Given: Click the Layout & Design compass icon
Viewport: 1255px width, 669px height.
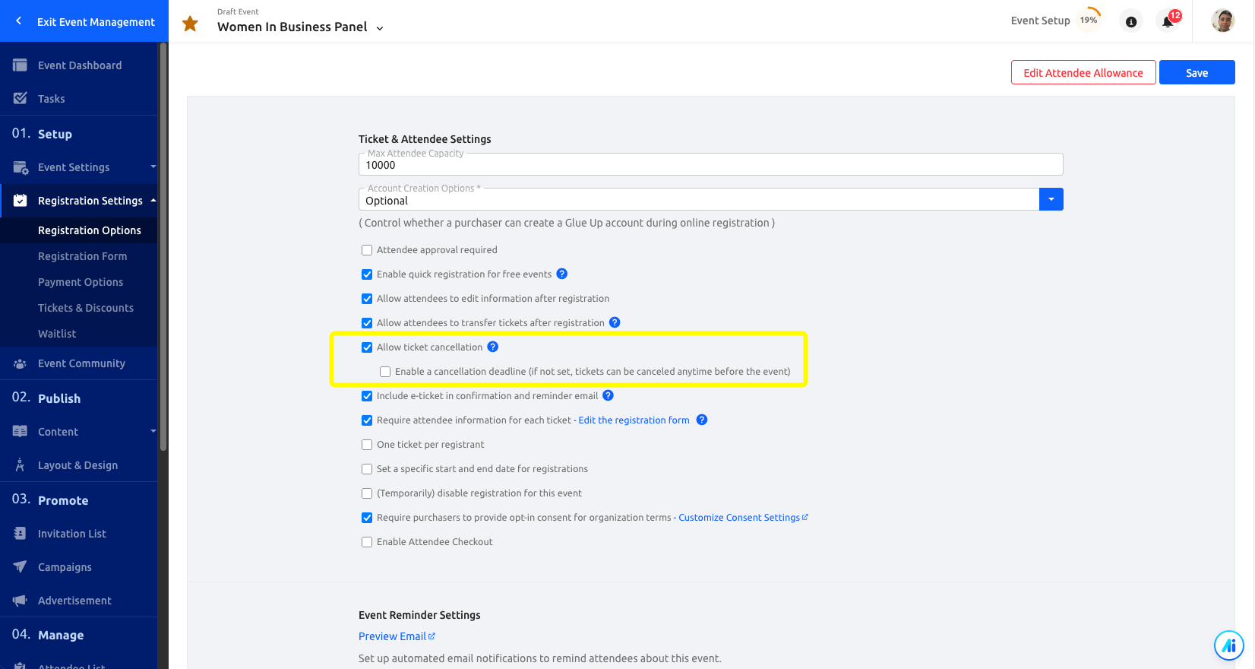Looking at the screenshot, I should 20,465.
